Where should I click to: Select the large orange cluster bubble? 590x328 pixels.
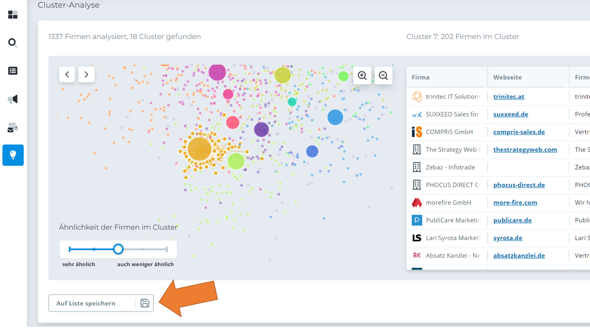[x=200, y=149]
